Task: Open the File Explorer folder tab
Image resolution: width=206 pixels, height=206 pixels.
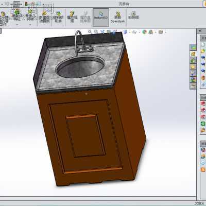Action: 193,66
